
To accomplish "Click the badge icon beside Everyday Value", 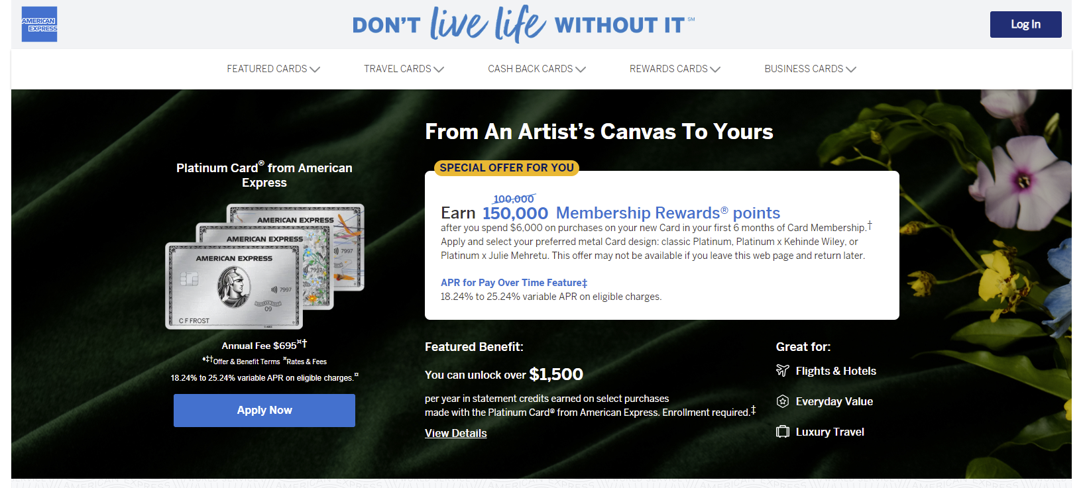I will pos(783,401).
